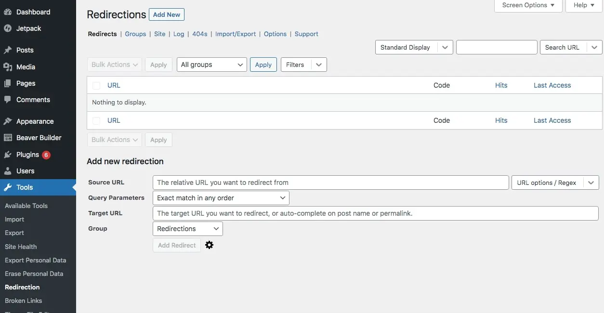Click the gear icon beside Add Redirect
The image size is (604, 313).
pos(209,245)
